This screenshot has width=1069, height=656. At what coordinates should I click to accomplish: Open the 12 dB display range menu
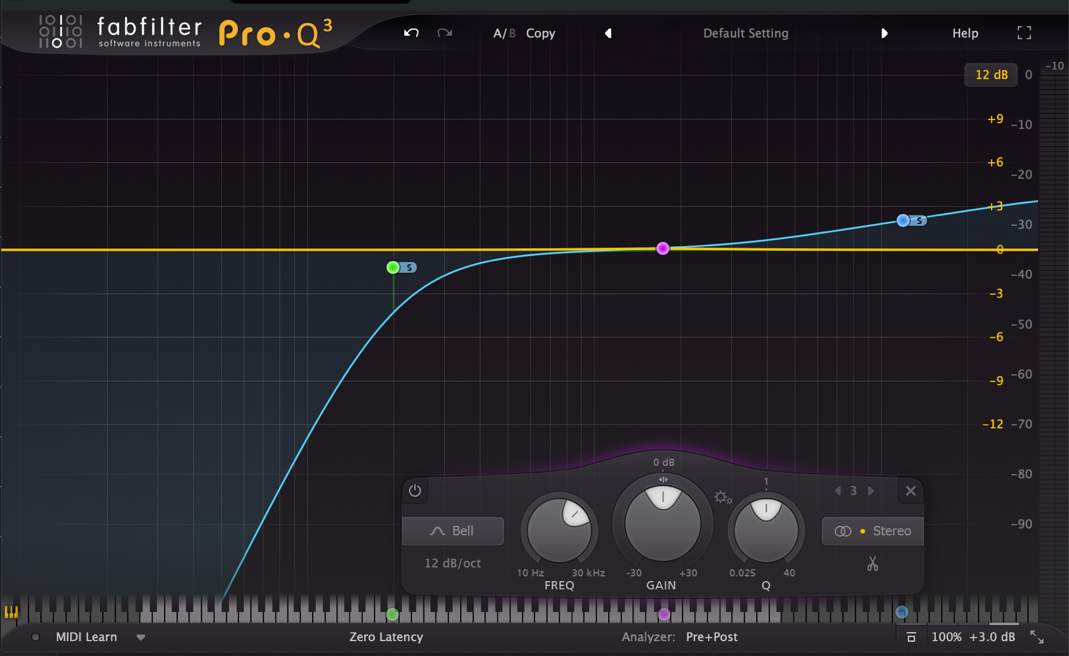(x=991, y=75)
